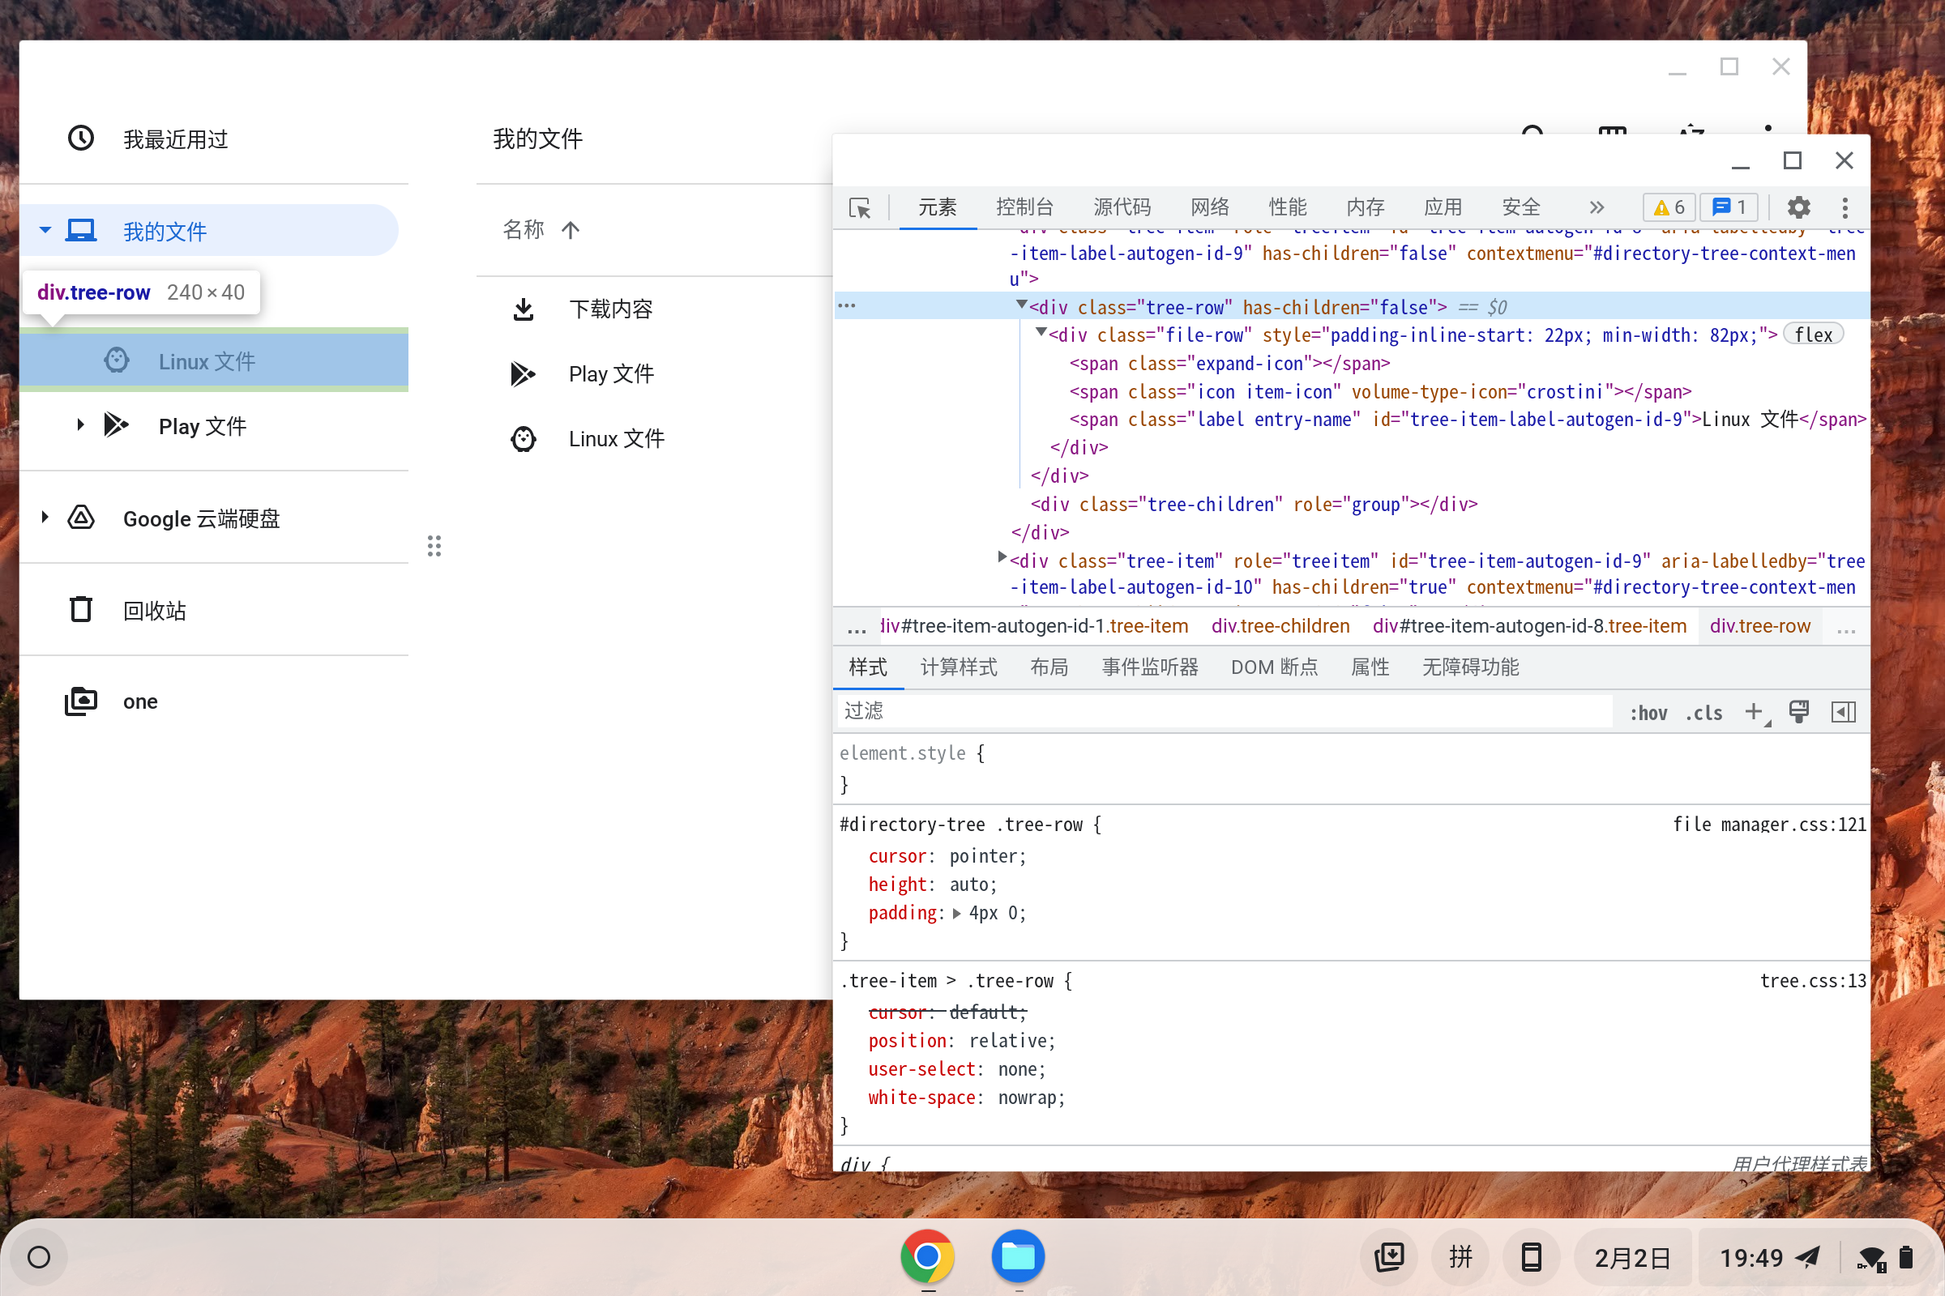Viewport: 1945px width, 1296px height.
Task: Select the inspect element picker tool
Action: point(860,208)
